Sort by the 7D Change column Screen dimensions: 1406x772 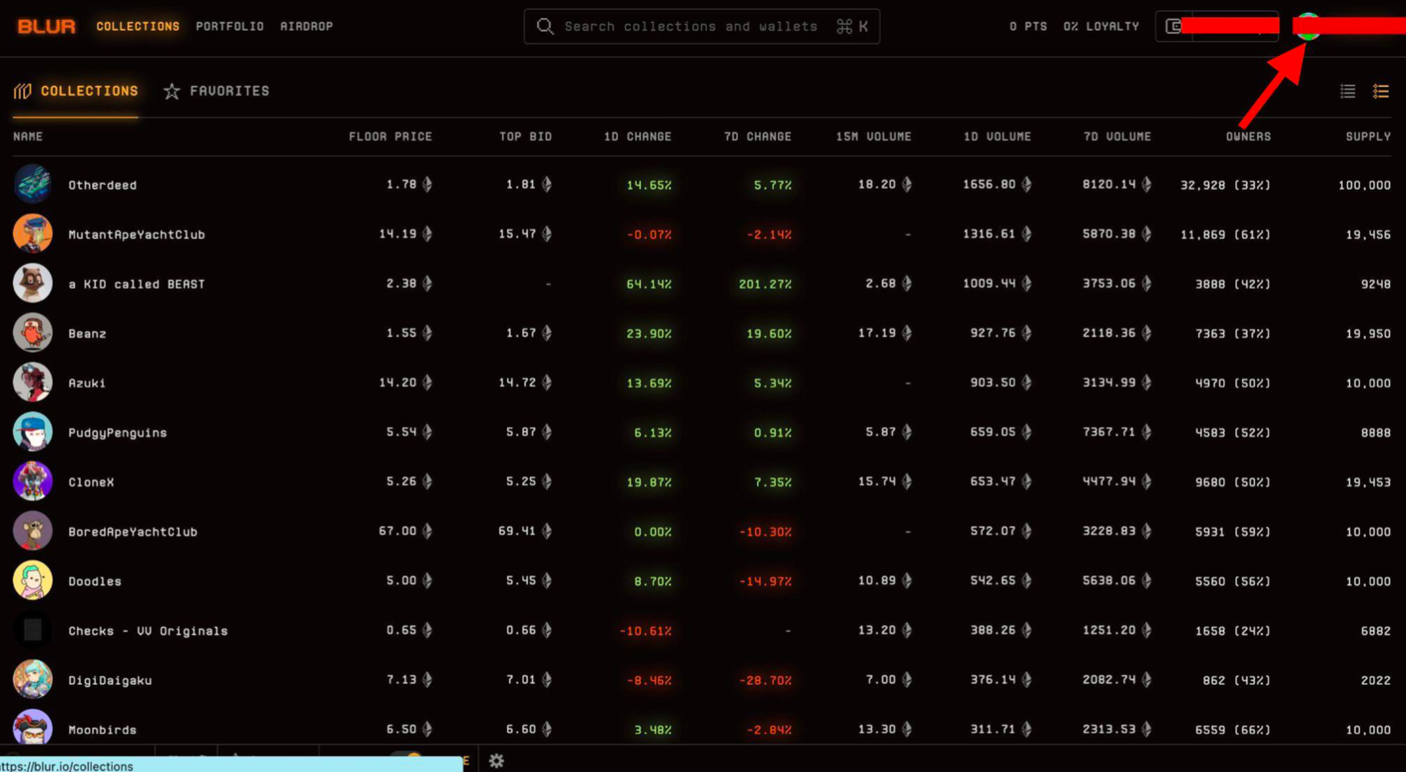[x=758, y=136]
